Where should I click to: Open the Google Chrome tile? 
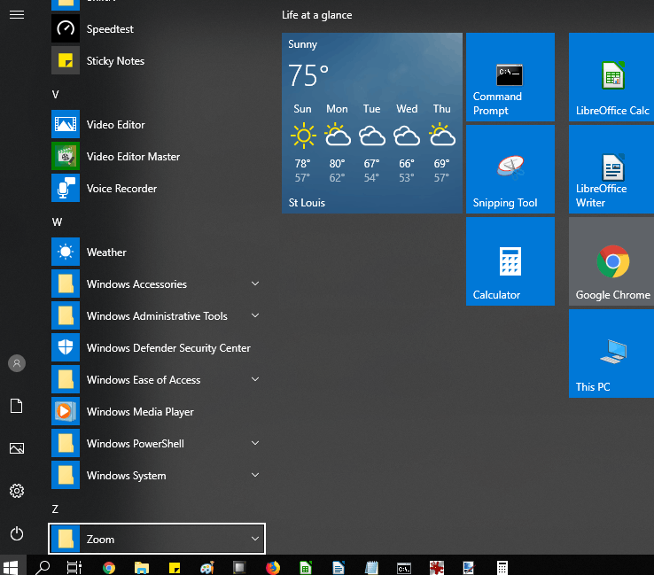[611, 261]
